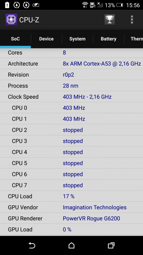Tap the GPU Vendor Imagination Technologies row
Screen dimensions: 143x255
point(71,207)
